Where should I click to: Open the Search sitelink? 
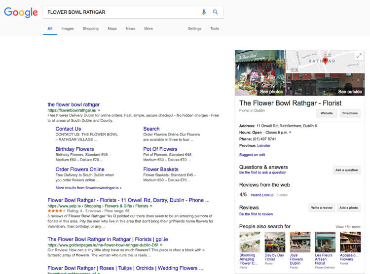(x=151, y=129)
